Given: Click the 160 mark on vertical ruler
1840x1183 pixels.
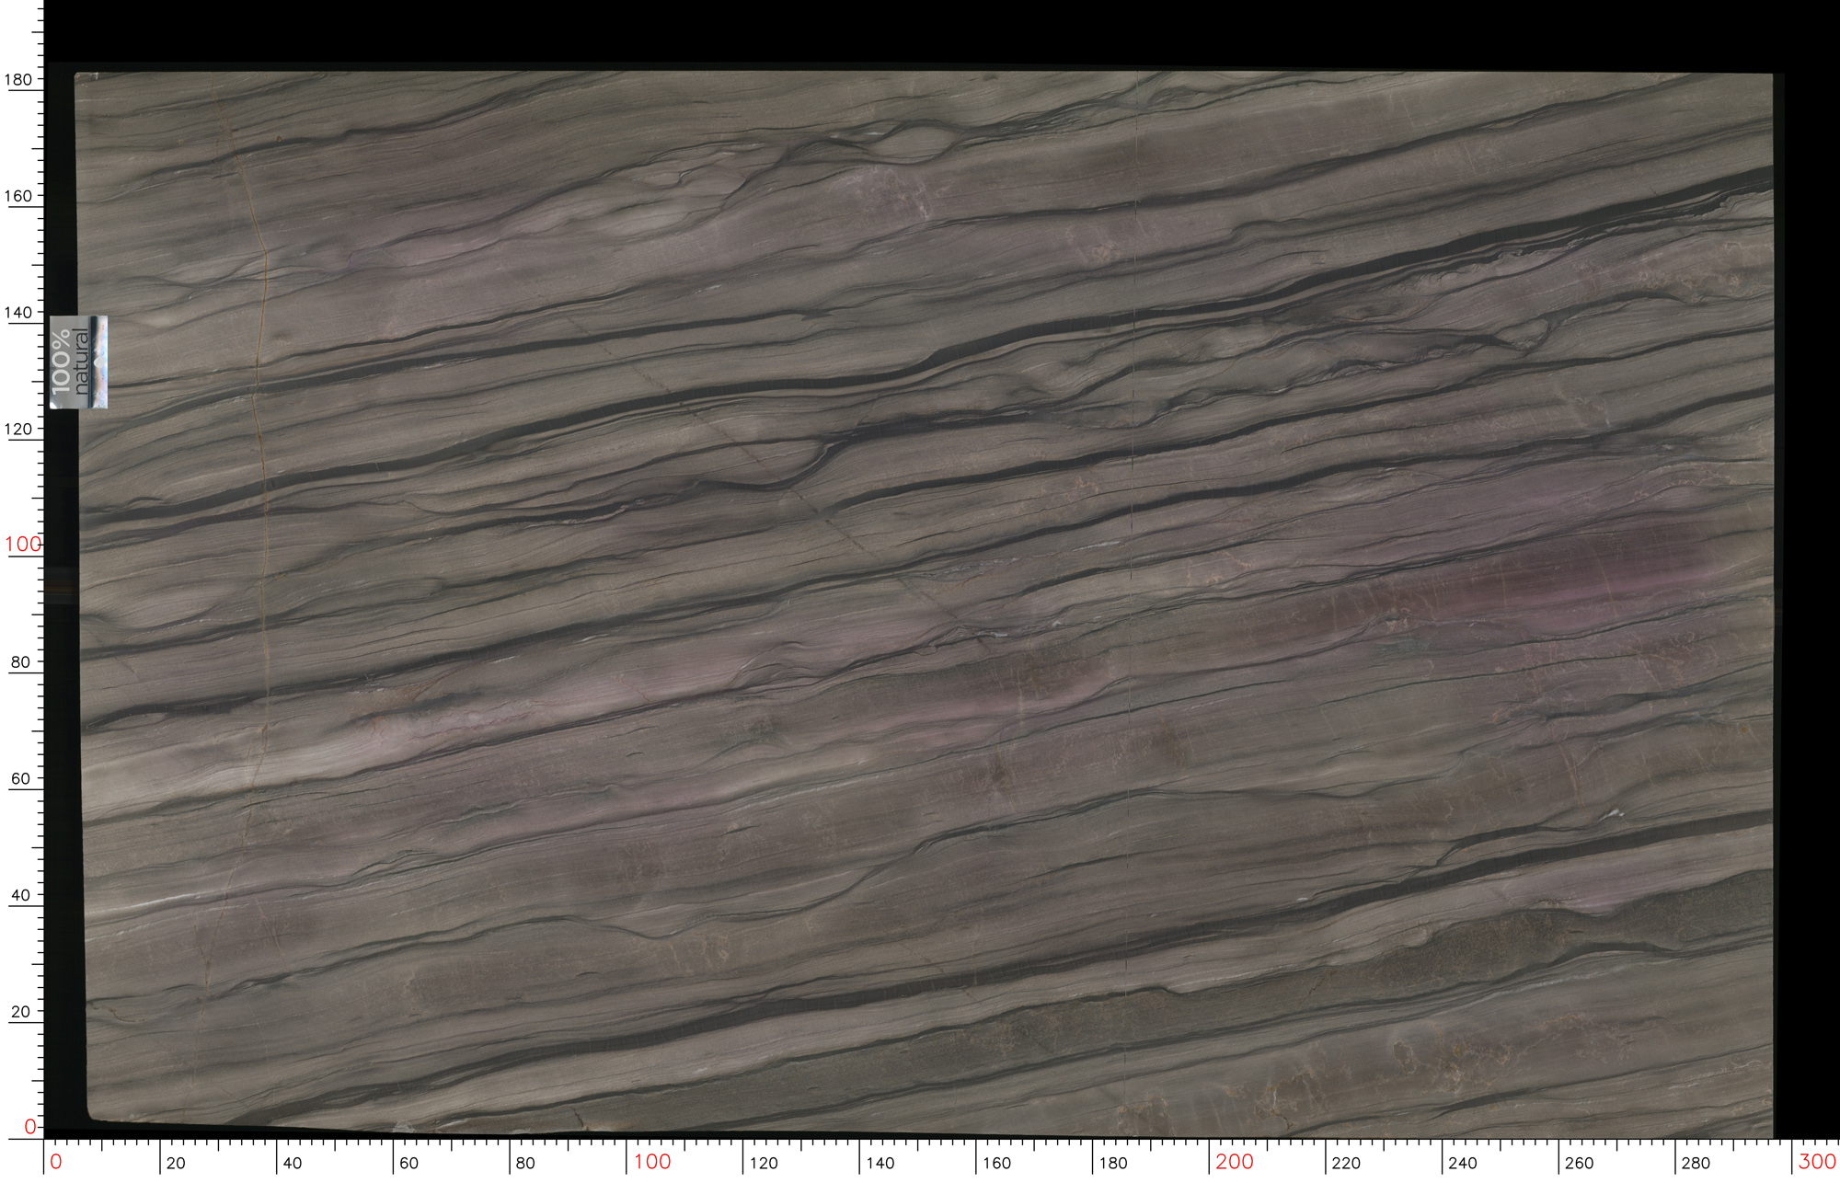Looking at the screenshot, I should point(18,196).
